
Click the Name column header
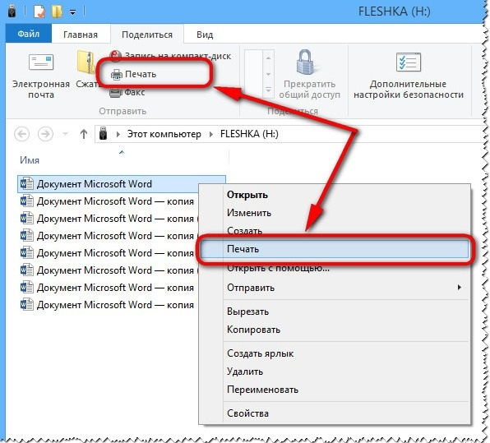[30, 160]
